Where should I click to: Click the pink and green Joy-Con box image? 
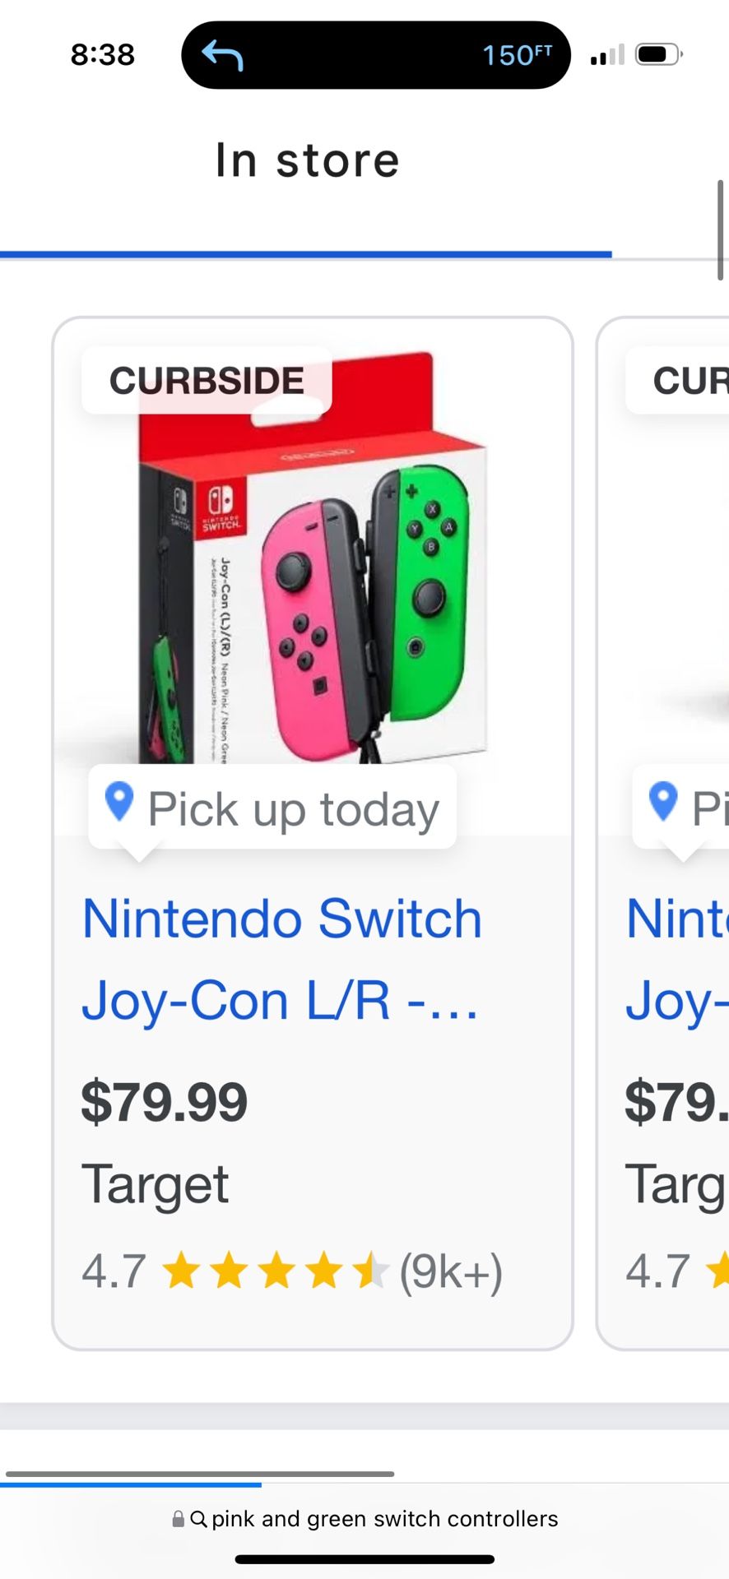click(313, 576)
